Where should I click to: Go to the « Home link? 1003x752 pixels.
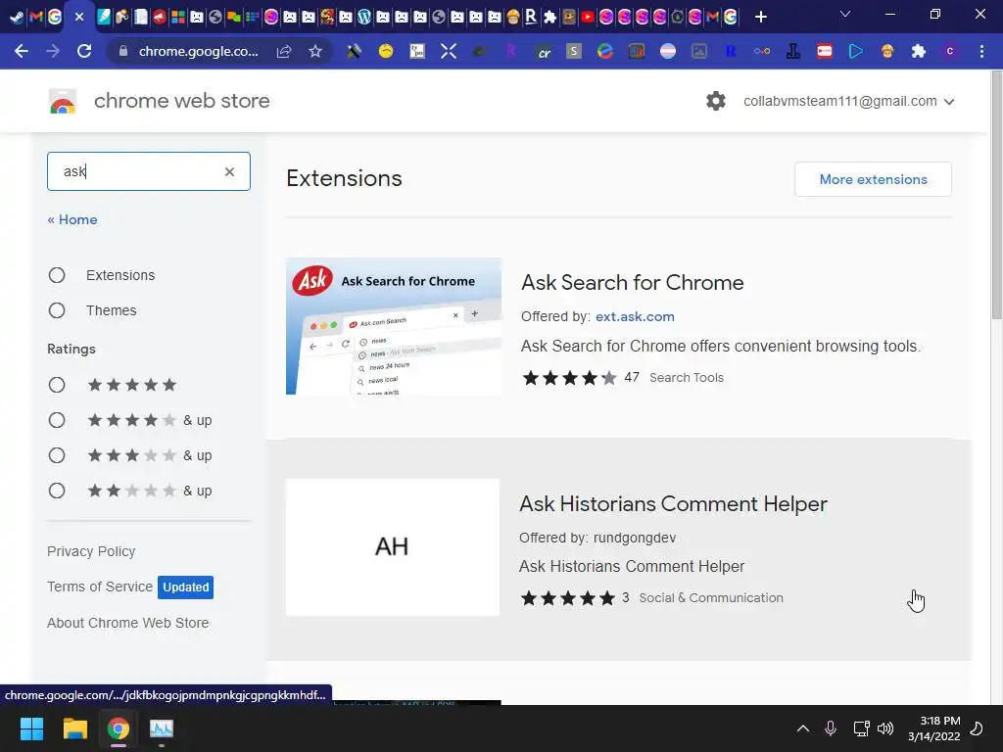click(x=72, y=219)
